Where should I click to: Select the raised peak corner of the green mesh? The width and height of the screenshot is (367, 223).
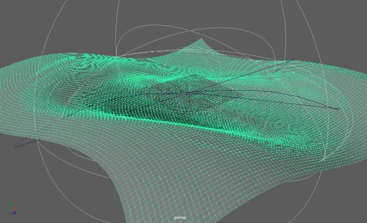click(x=202, y=42)
